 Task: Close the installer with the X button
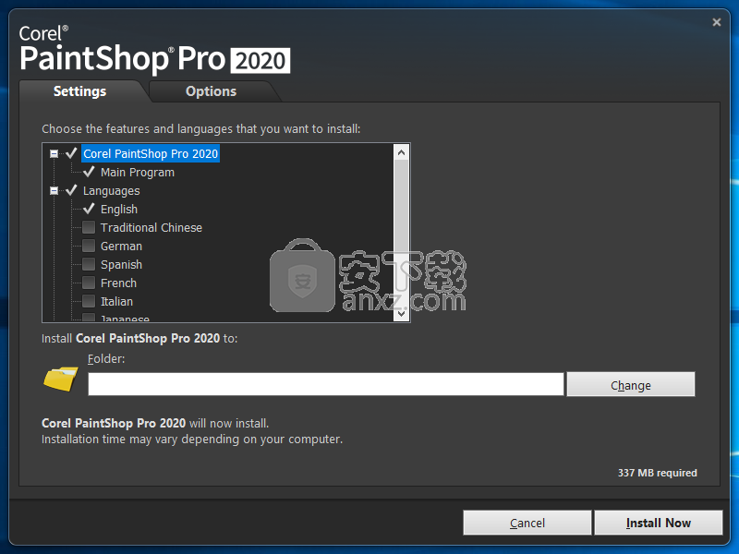point(717,22)
